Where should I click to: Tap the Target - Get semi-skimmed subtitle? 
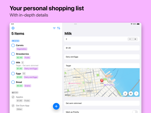[x=27, y=66]
